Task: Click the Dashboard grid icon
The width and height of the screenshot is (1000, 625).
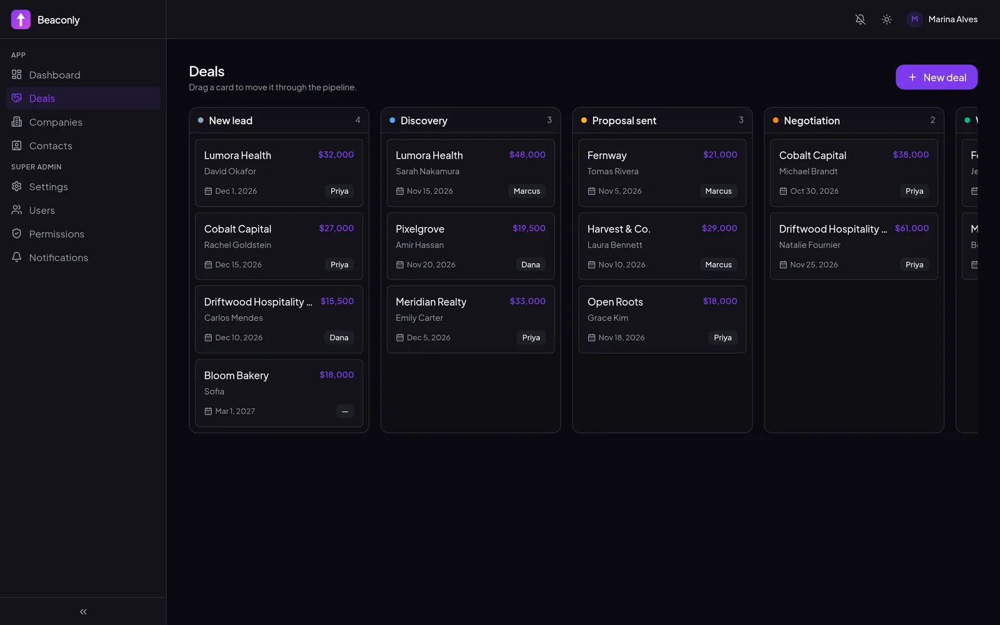Action: coord(17,74)
